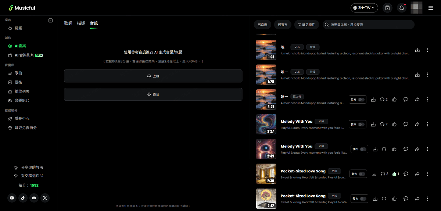
Task: Comment on the 唯一 4:31 track
Action: (x=406, y=99)
